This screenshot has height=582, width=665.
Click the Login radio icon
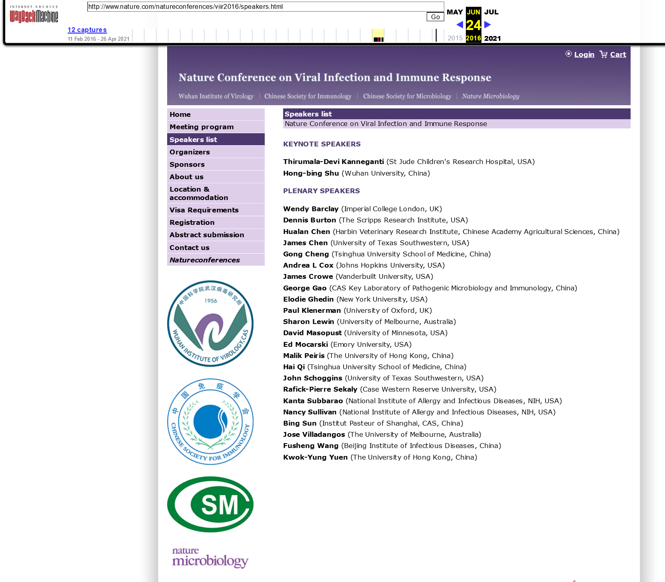568,54
